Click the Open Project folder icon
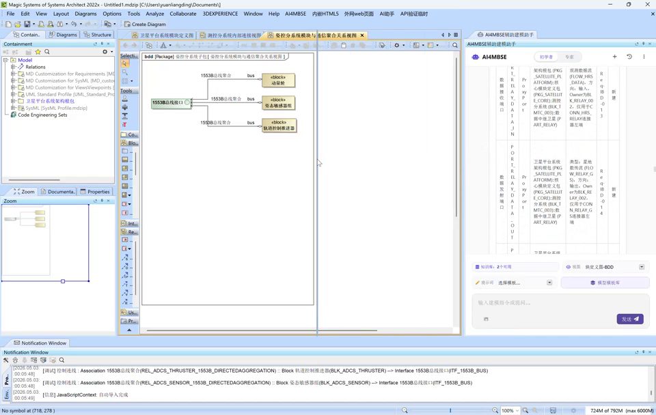Screen dimensions: 656x415 [18, 25]
